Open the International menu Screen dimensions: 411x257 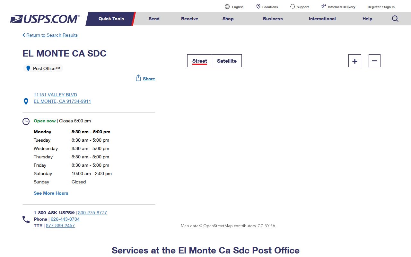pos(322,19)
